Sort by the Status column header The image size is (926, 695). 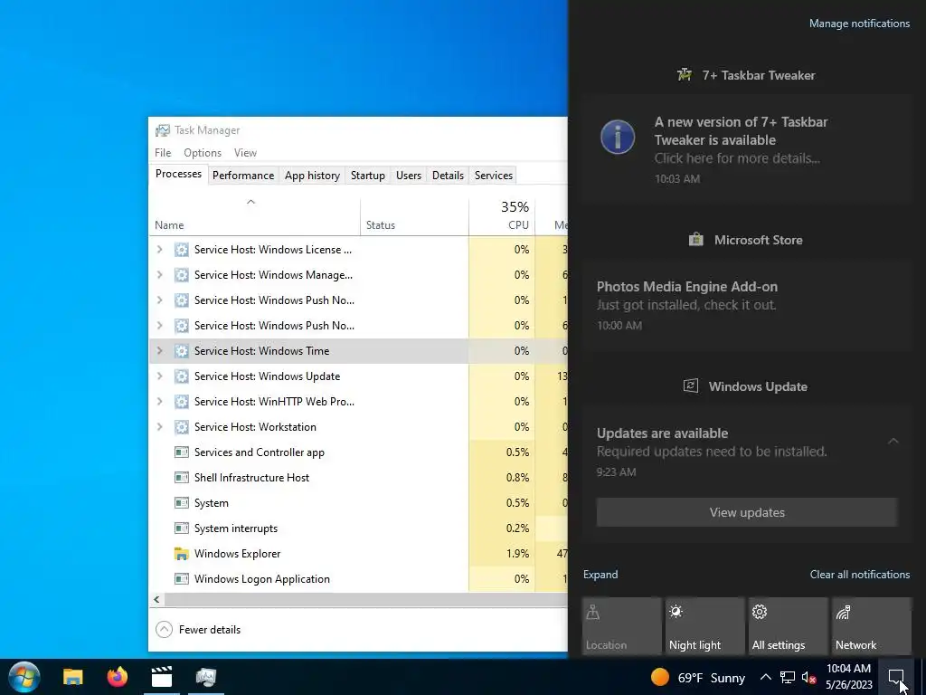point(414,217)
